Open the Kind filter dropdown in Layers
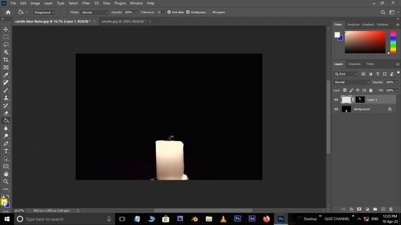The image size is (401, 225). pyautogui.click(x=346, y=74)
